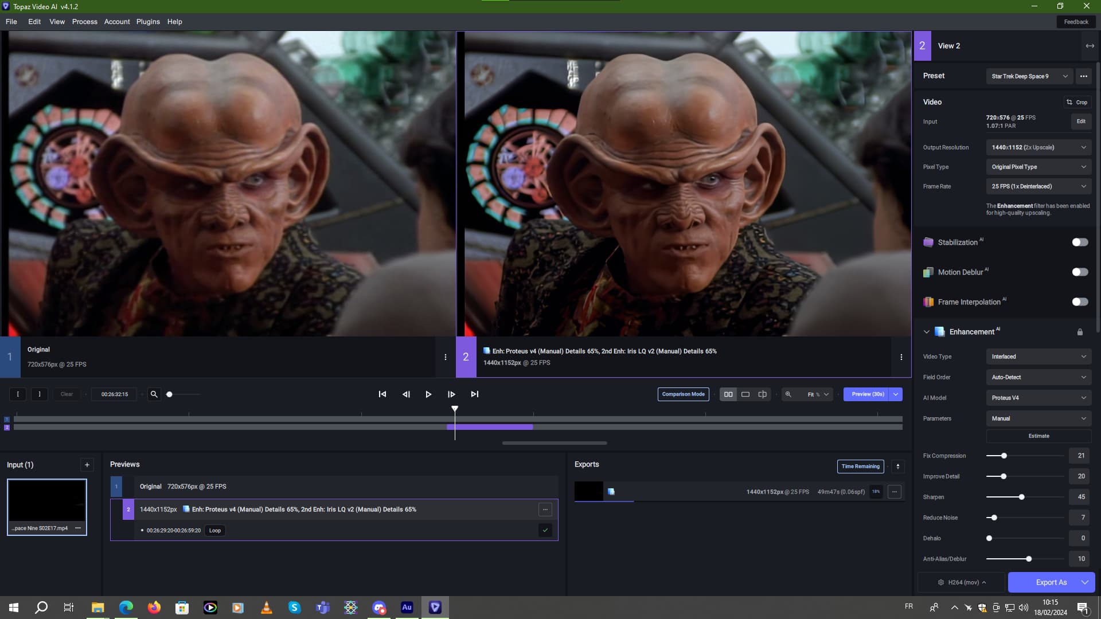
Task: Click the single view layout icon
Action: pos(745,394)
